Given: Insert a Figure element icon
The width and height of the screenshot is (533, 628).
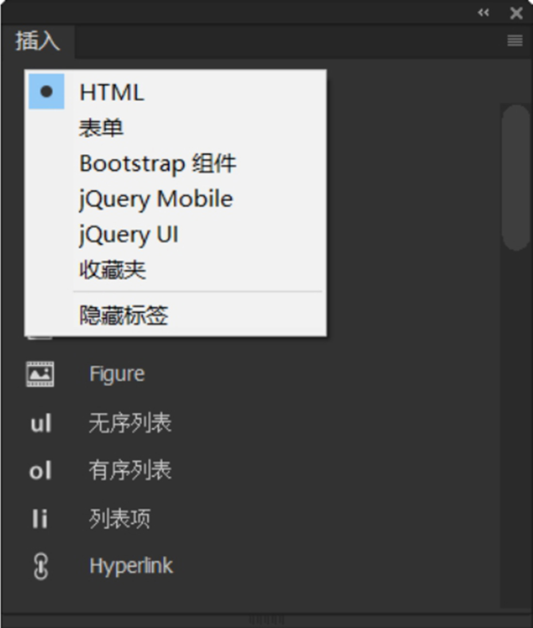Looking at the screenshot, I should (x=40, y=374).
